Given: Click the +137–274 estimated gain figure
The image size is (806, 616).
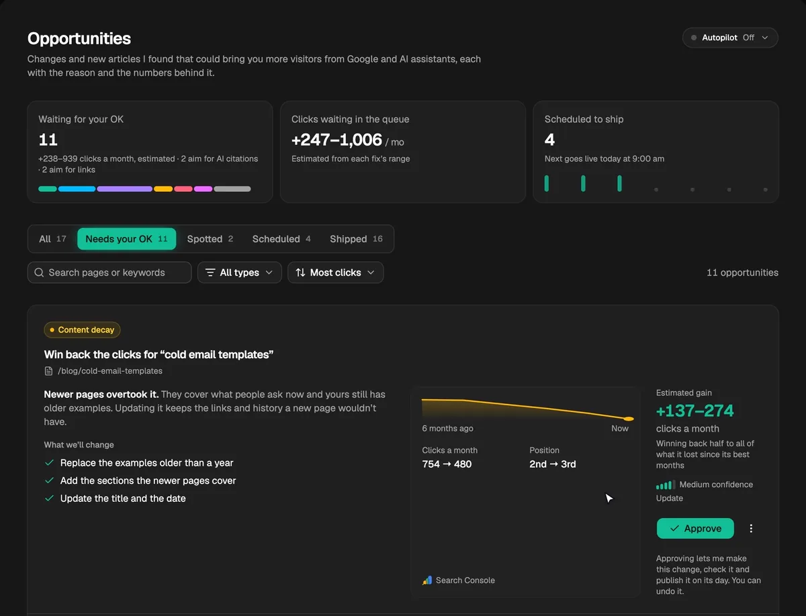Looking at the screenshot, I should [x=695, y=411].
